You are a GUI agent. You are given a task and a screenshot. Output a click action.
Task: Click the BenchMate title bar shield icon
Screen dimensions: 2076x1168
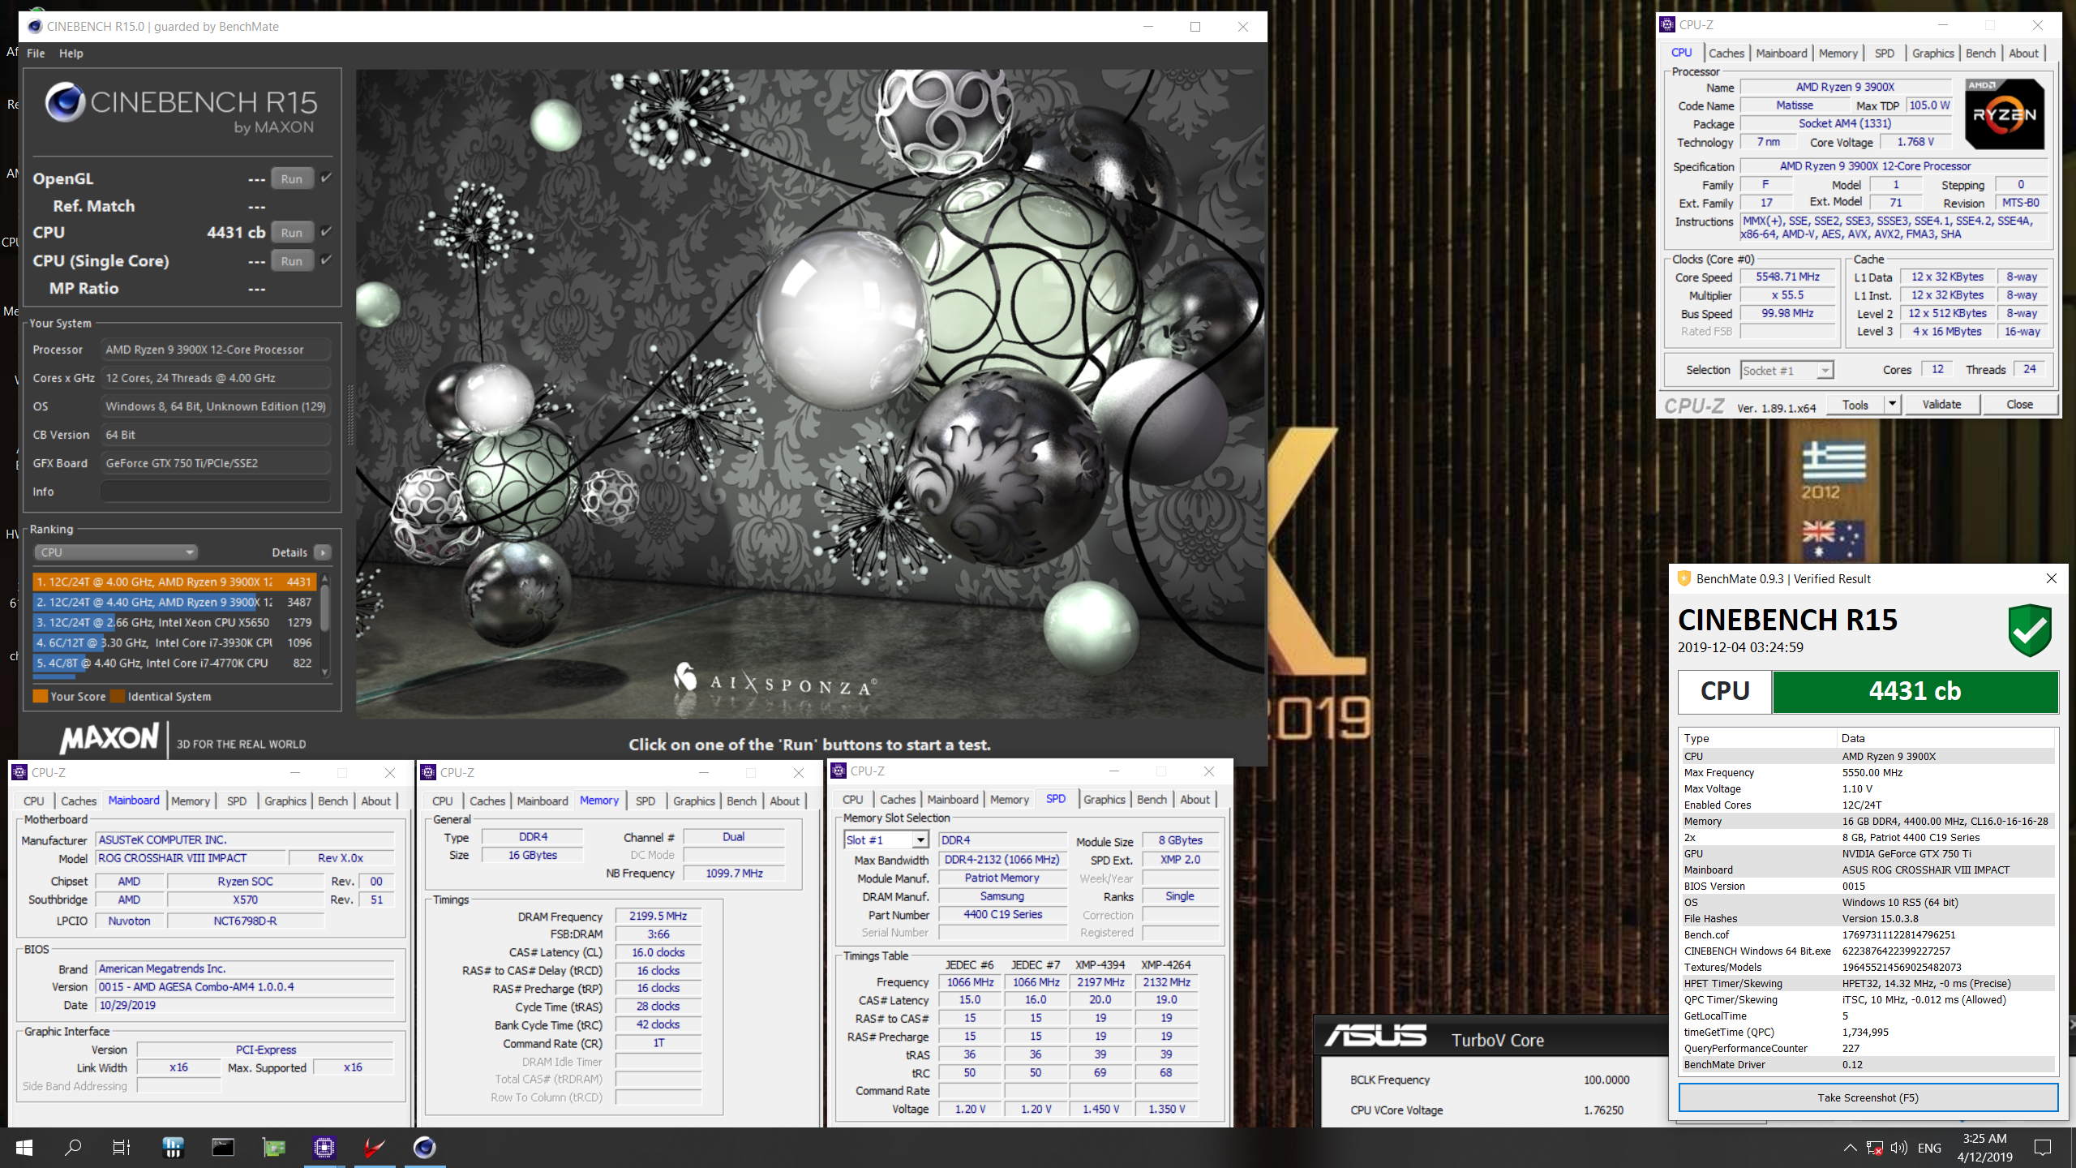pos(1684,578)
